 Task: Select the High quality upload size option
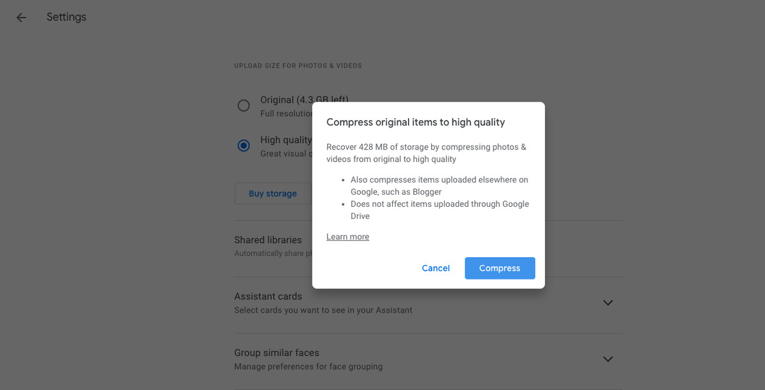pos(244,146)
